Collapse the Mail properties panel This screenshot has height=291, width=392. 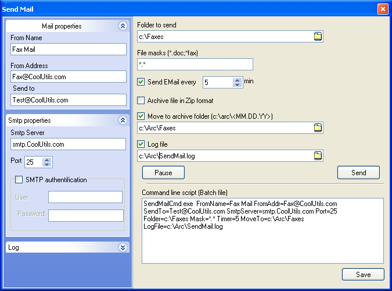[x=123, y=26]
